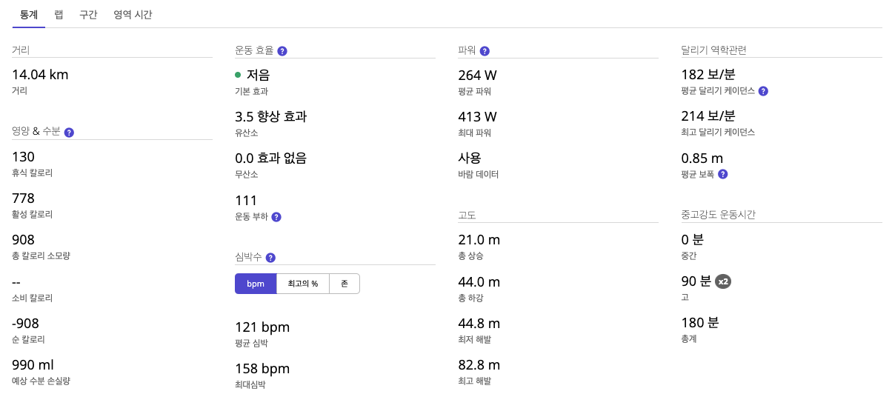Switch to the 랩 tab

click(x=59, y=14)
